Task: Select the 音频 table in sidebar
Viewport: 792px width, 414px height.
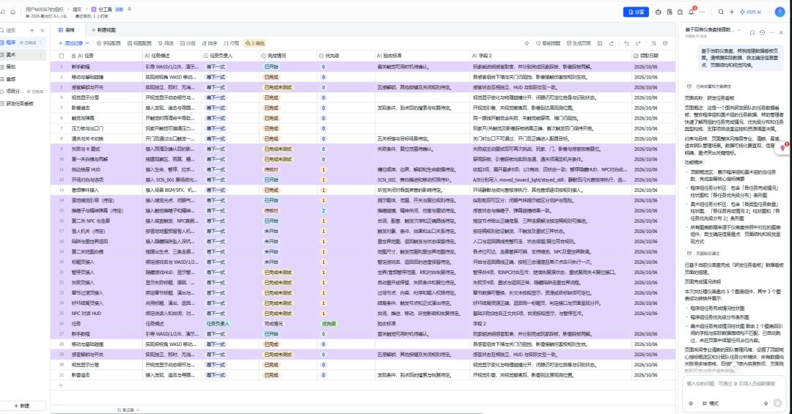Action: click(x=23, y=79)
